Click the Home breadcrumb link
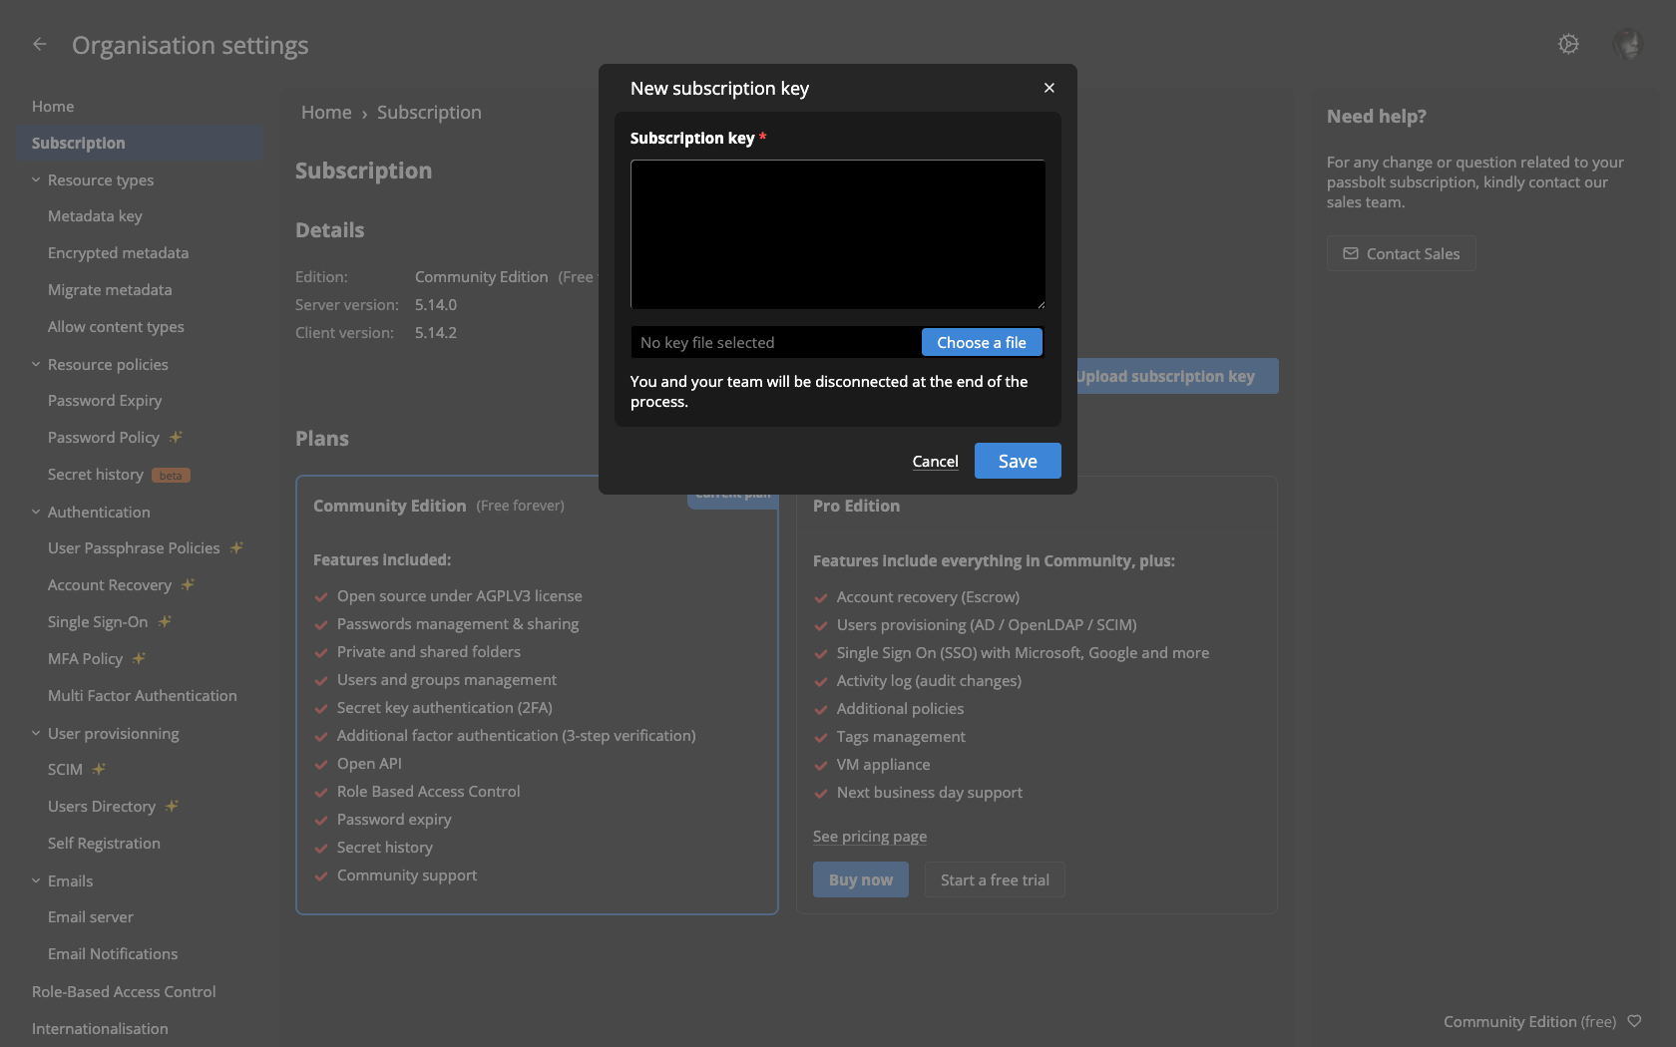This screenshot has height=1047, width=1676. 326,112
